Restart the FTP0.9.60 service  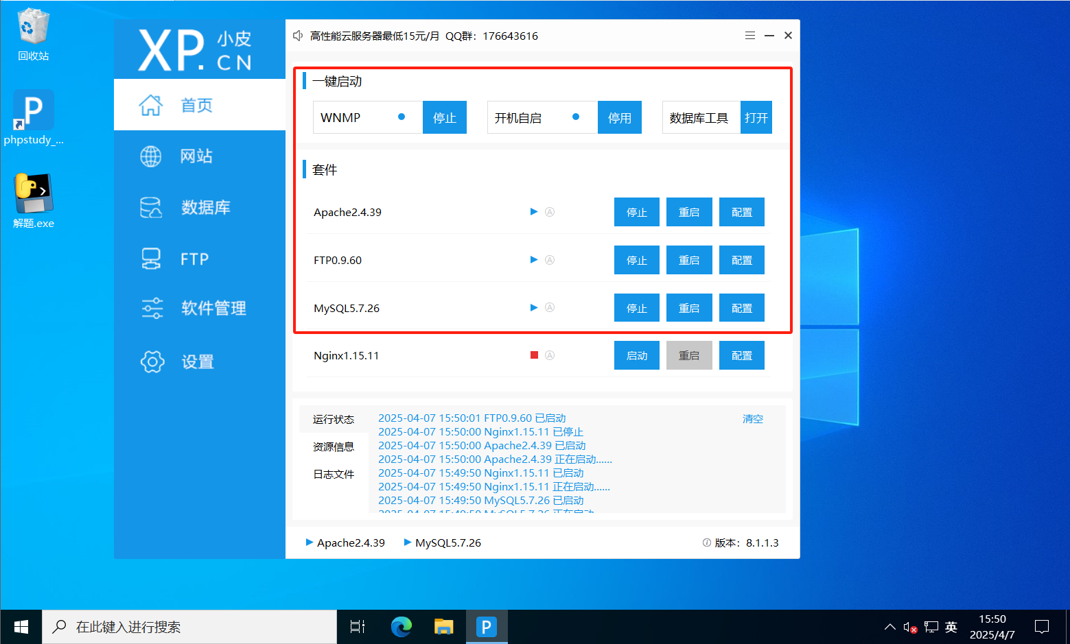[x=689, y=260]
